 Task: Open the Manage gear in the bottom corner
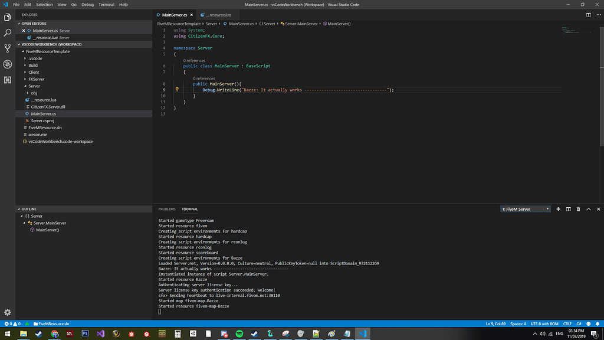pyautogui.click(x=7, y=313)
